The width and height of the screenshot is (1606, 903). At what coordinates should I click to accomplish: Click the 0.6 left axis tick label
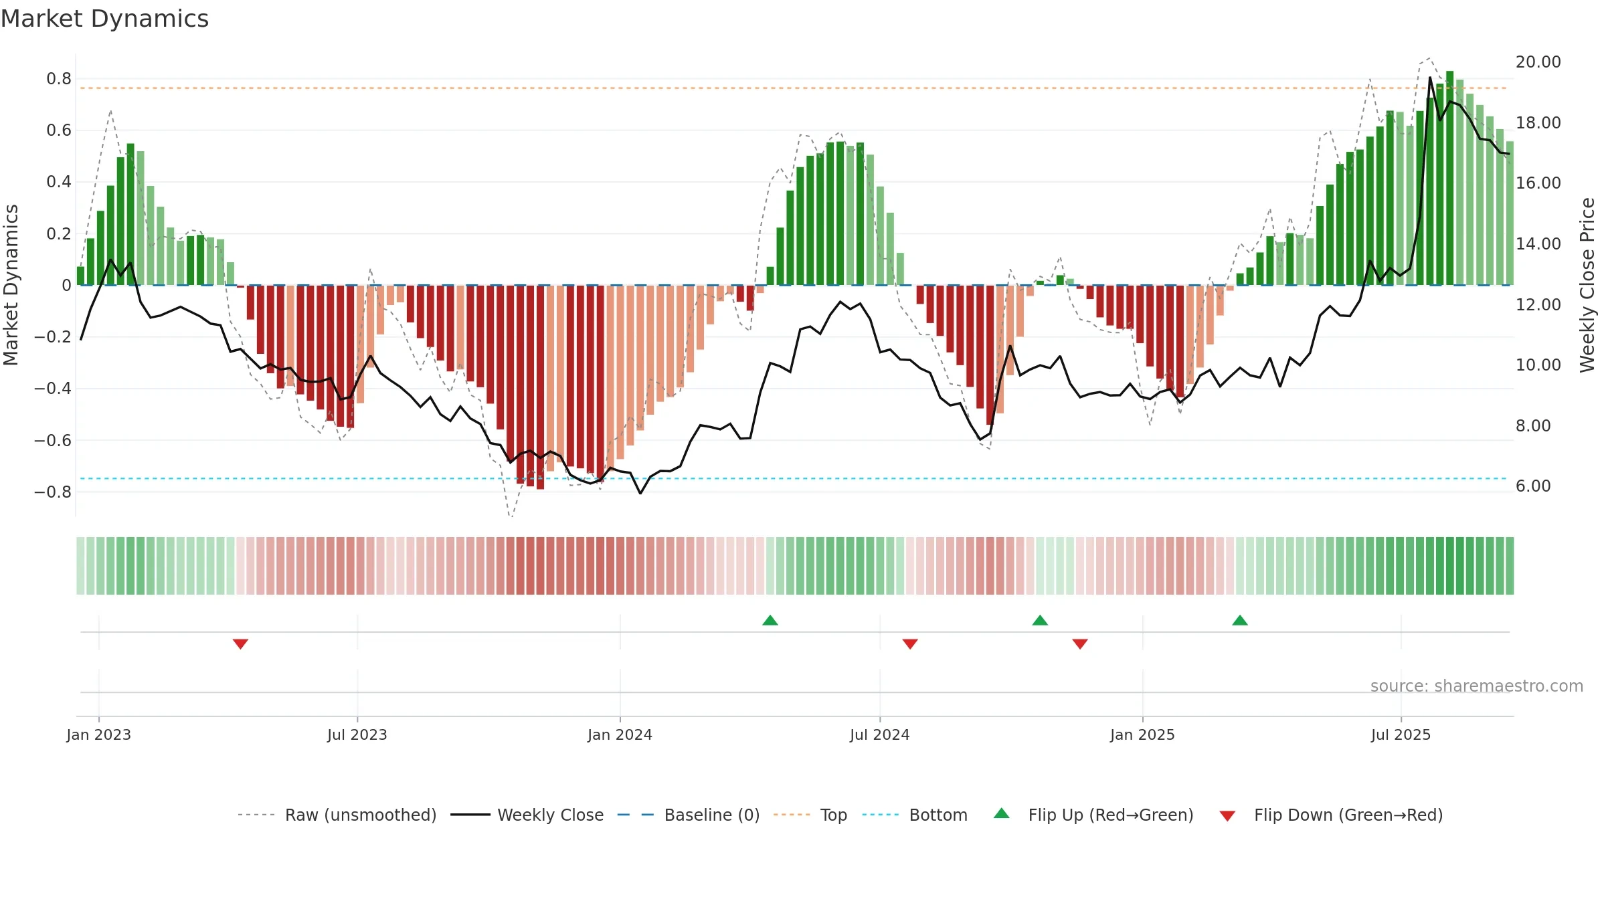pyautogui.click(x=59, y=130)
